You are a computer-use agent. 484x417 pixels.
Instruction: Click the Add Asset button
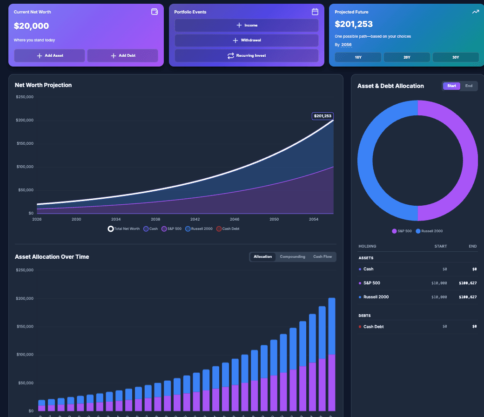(x=49, y=56)
